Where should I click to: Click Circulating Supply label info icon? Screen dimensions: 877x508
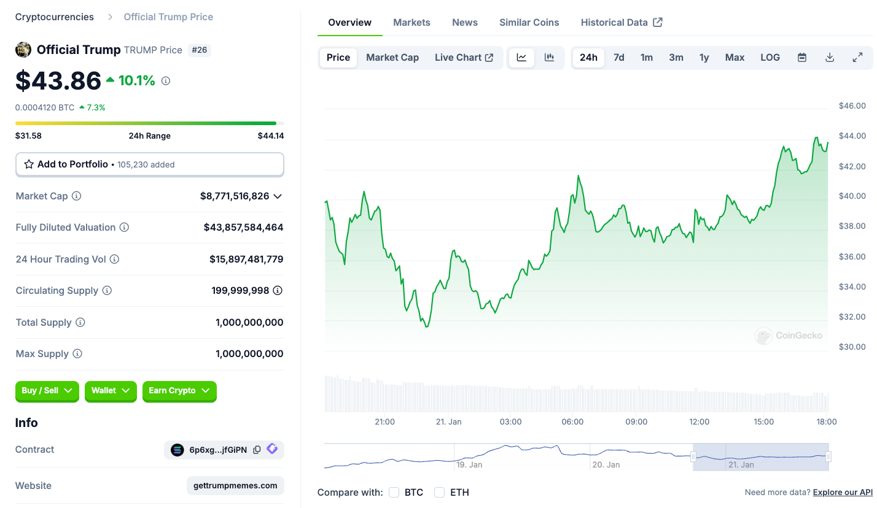[107, 291]
